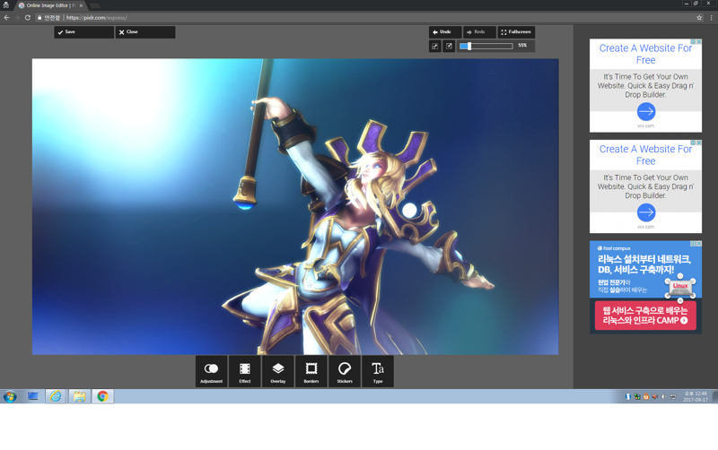718x450 pixels.
Task: Open the Chrome three-dot menu
Action: pyautogui.click(x=711, y=18)
